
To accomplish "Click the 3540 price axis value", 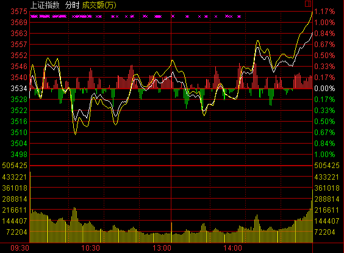I will [19, 78].
